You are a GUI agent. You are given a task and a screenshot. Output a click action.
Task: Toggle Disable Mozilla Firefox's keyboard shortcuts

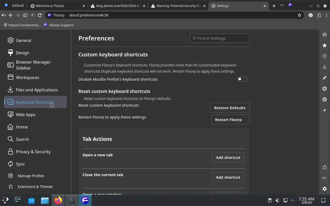pyautogui.click(x=242, y=79)
